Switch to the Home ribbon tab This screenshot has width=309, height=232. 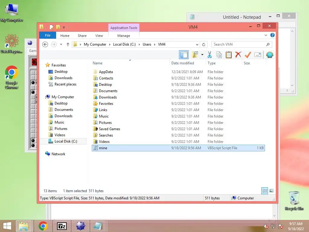click(65, 36)
